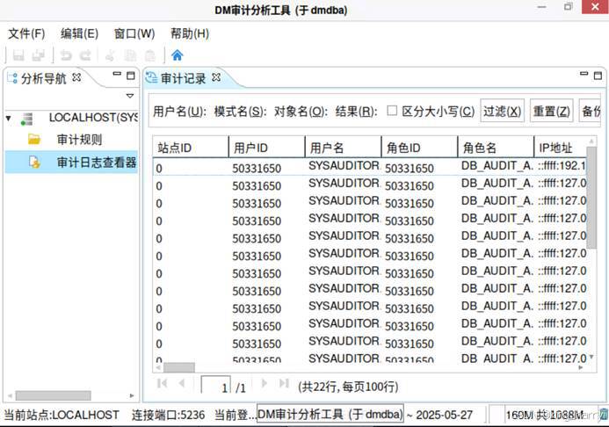Click the (共22行, 每页100行) label
Viewport: 609px width, 427px height.
click(x=348, y=387)
